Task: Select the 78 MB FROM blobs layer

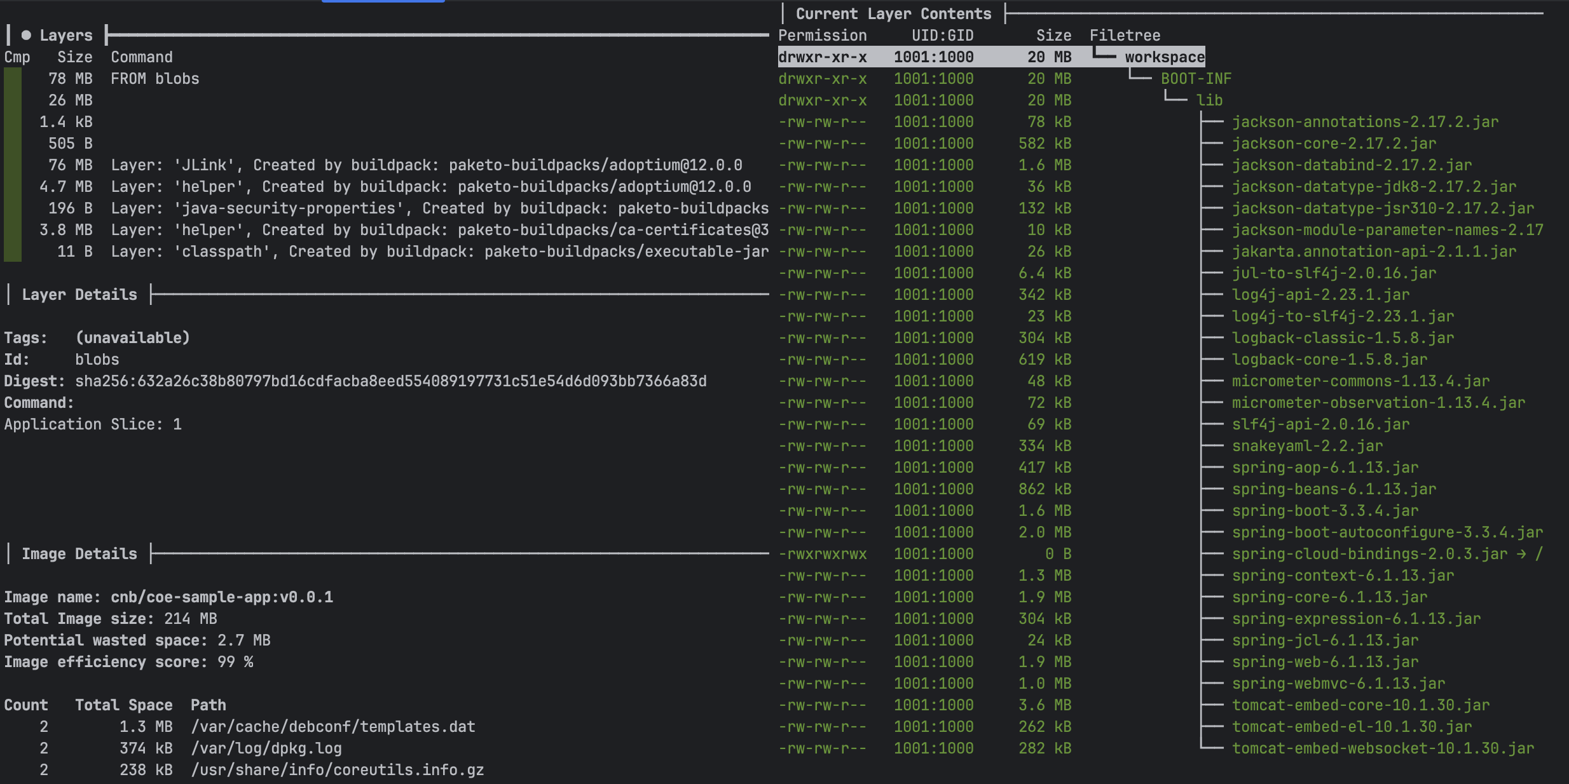Action: click(154, 79)
